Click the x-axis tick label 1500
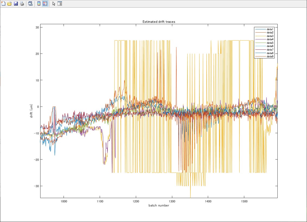Screen dimensions: 307x222 244,201
